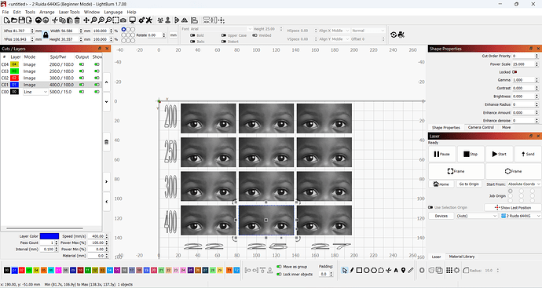Screen dimensions: 542x288
Task: Pick the orange T1 tool layer swatch
Action: (x=229, y=271)
